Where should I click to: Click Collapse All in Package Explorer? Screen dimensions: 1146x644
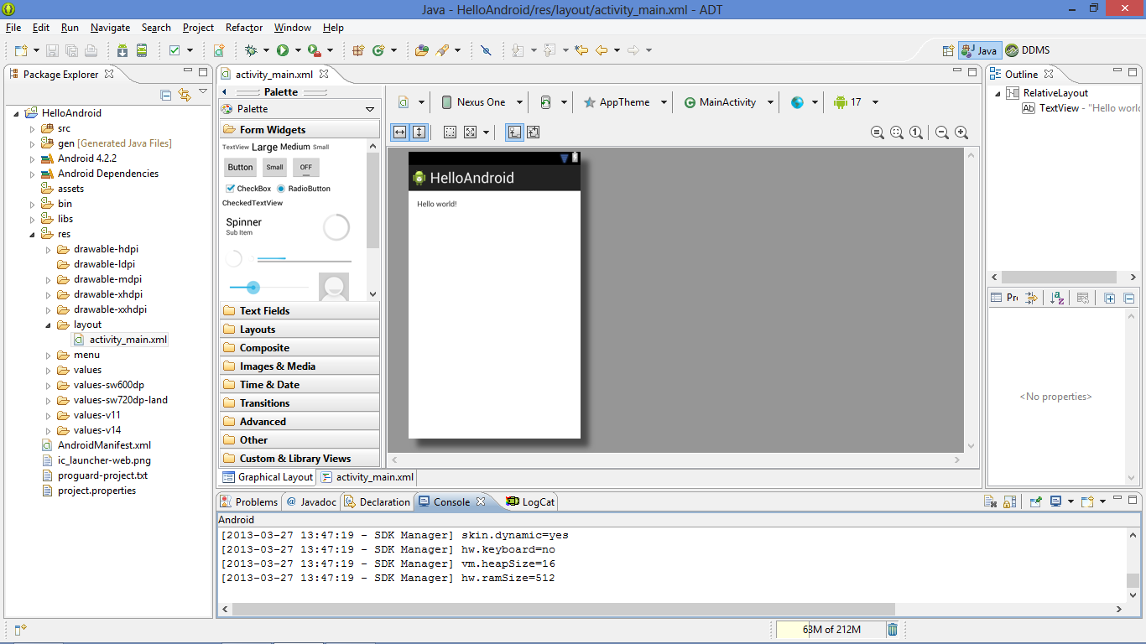(x=165, y=95)
